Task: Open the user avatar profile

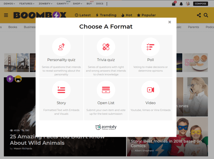Action: pos(188,4)
